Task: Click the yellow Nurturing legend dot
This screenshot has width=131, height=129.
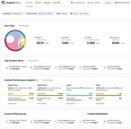Action: 60,37
